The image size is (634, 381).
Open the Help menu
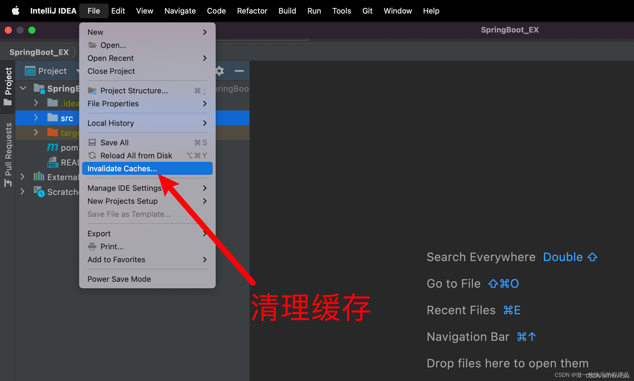(x=431, y=11)
